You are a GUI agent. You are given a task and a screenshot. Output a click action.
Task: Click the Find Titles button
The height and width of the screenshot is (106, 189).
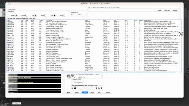click(x=167, y=11)
